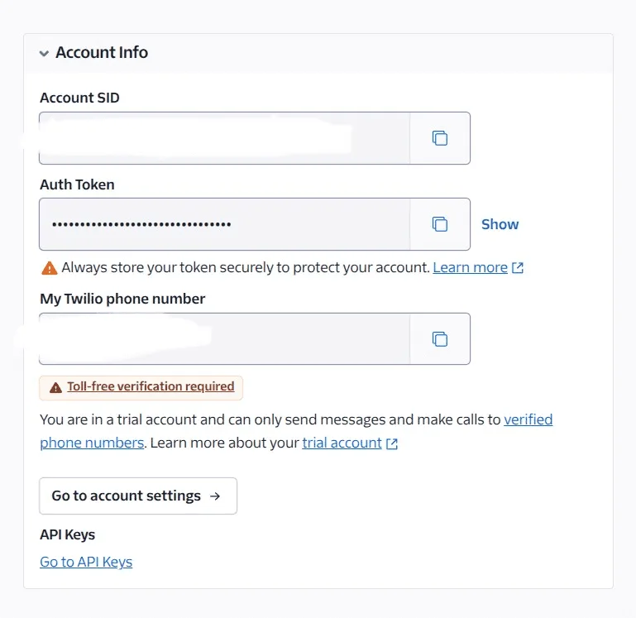Click the external link icon after trial account

392,443
